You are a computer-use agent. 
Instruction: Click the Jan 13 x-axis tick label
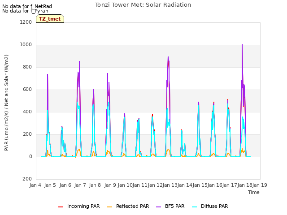coord(170,185)
